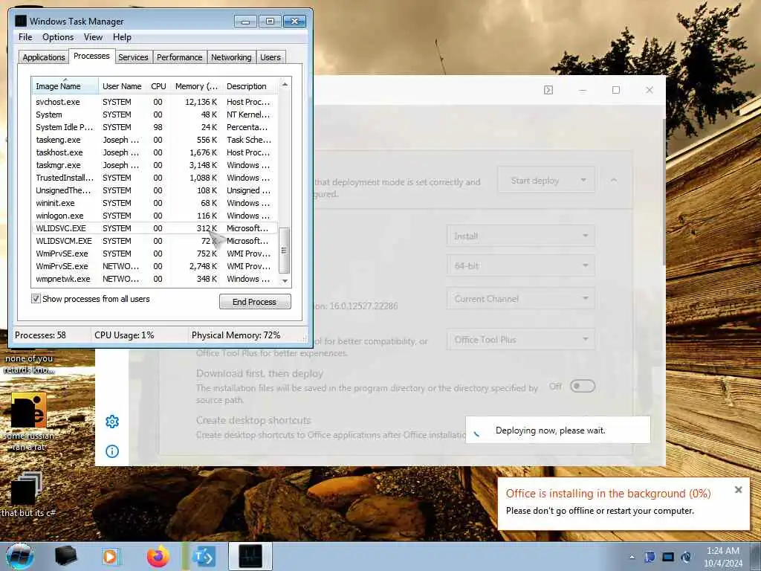This screenshot has width=761, height=571.
Task: Select UnsignedThe... process row
Action: coord(155,190)
